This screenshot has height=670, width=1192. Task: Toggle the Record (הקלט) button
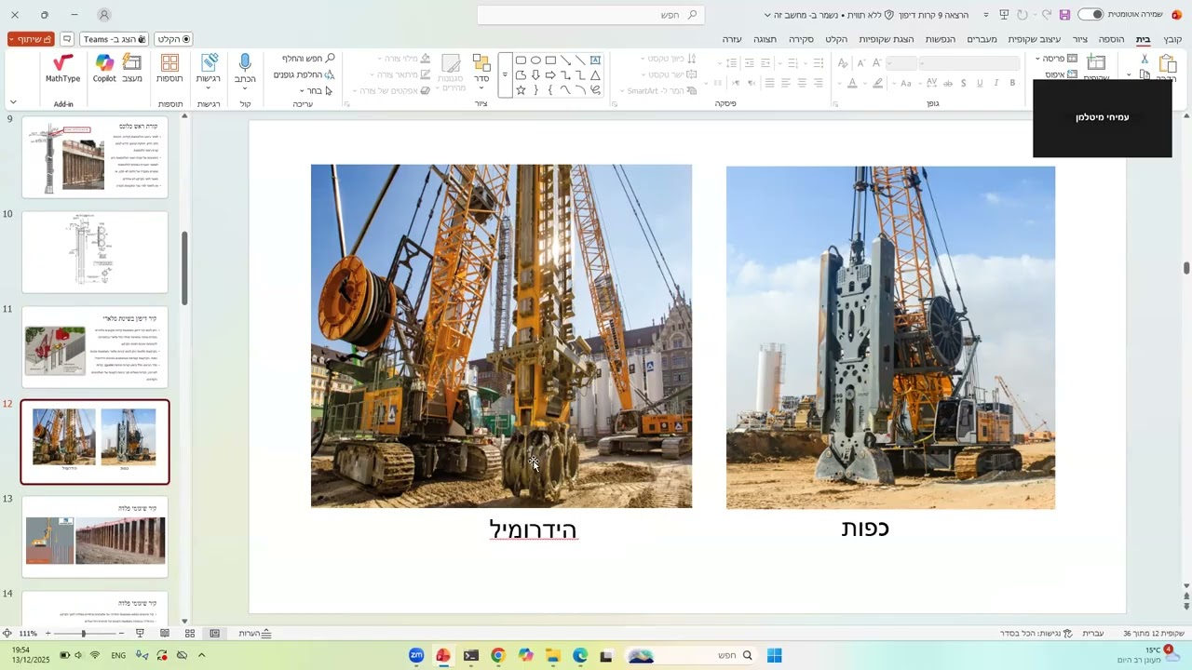tap(173, 39)
